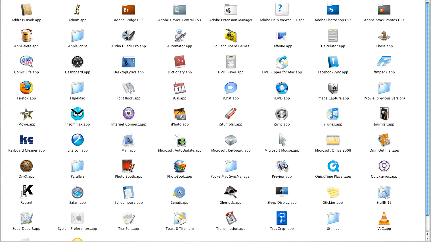Select the "PocketMac SyncManager" label

pos(231,177)
